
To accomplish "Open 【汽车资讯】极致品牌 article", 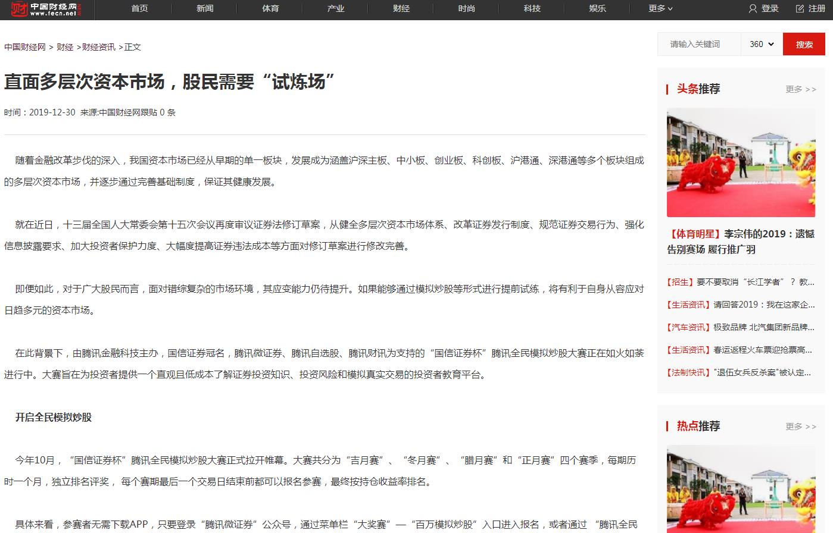I will click(x=741, y=327).
